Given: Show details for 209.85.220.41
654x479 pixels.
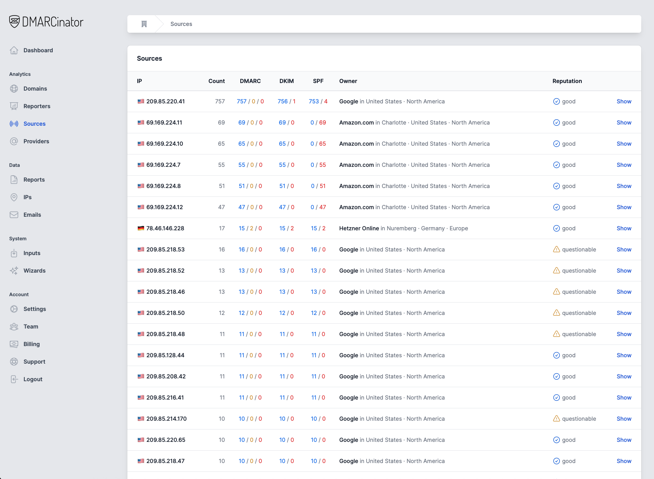Looking at the screenshot, I should [x=624, y=101].
